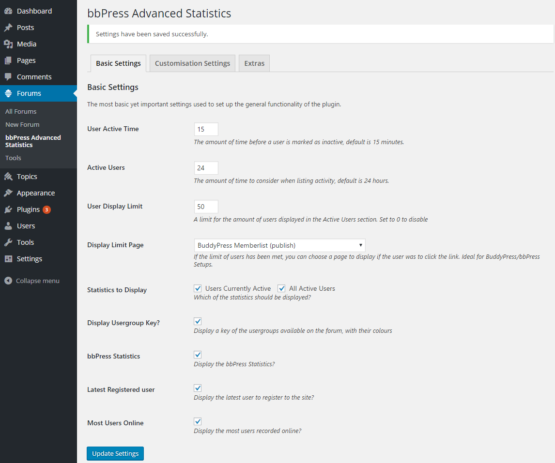Click the Tools wrench icon
The height and width of the screenshot is (463, 555).
click(x=8, y=242)
